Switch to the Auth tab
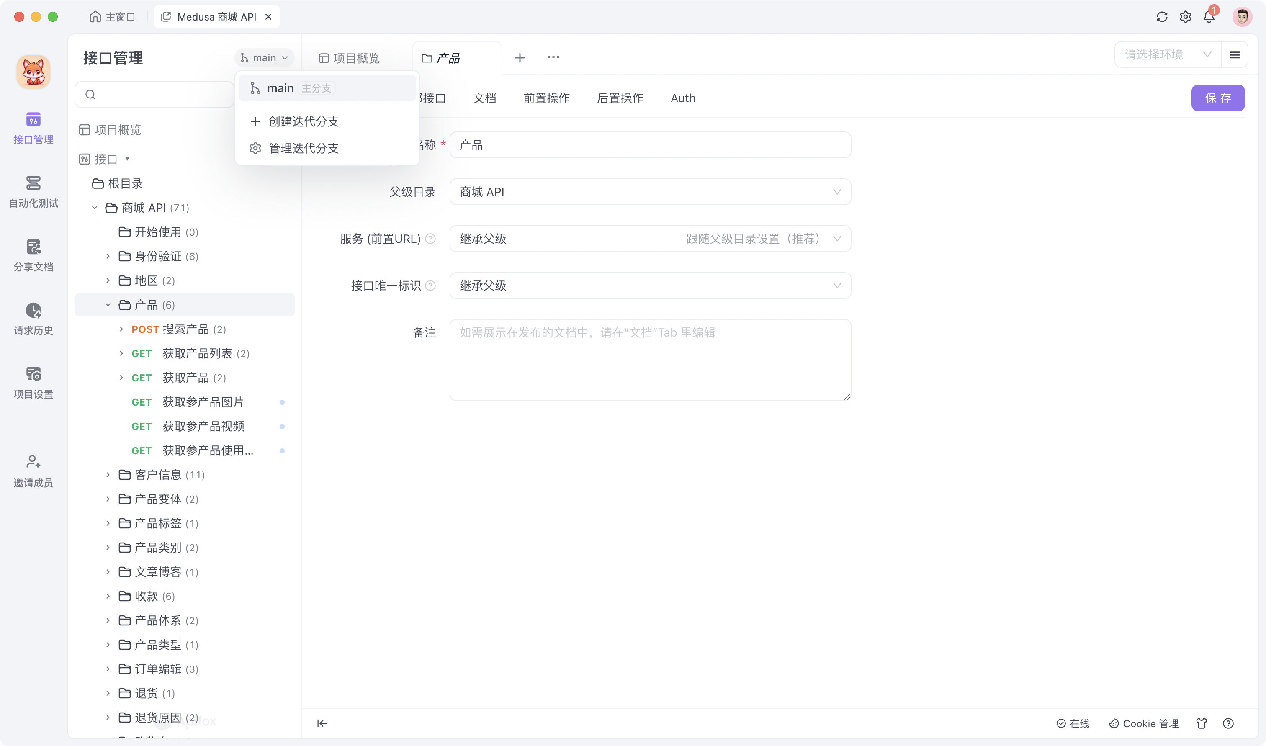Screen dimensions: 1266x746 [x=682, y=98]
